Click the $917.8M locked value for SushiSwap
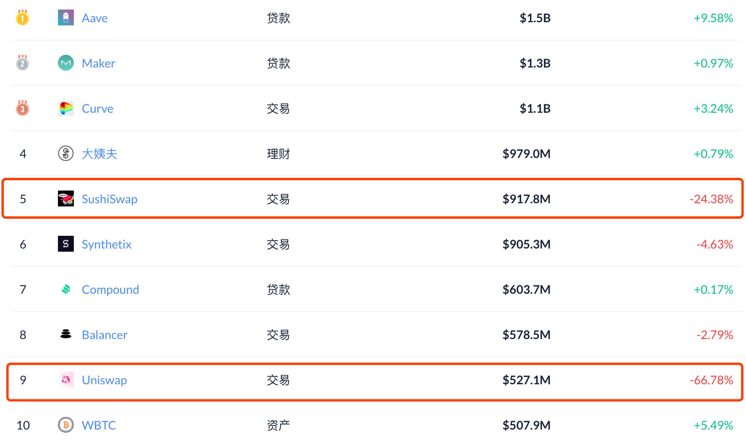 [x=526, y=199]
